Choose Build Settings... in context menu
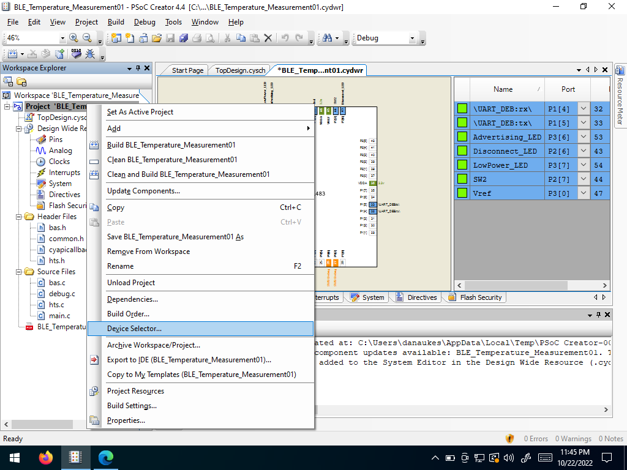Screen dimensions: 627x470 [x=200, y=406]
